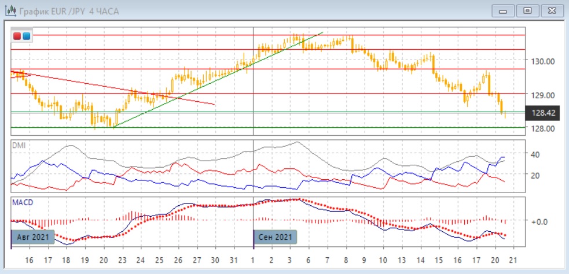The height and width of the screenshot is (274, 569).
Task: Close the EUR/JPY chart window
Action: (x=551, y=10)
